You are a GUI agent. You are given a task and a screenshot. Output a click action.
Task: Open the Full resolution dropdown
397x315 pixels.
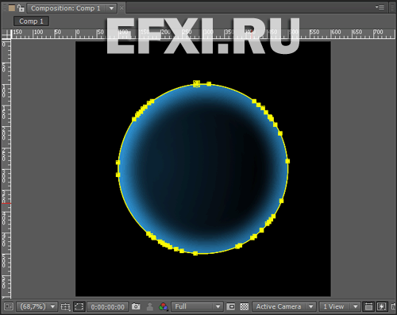pyautogui.click(x=197, y=306)
